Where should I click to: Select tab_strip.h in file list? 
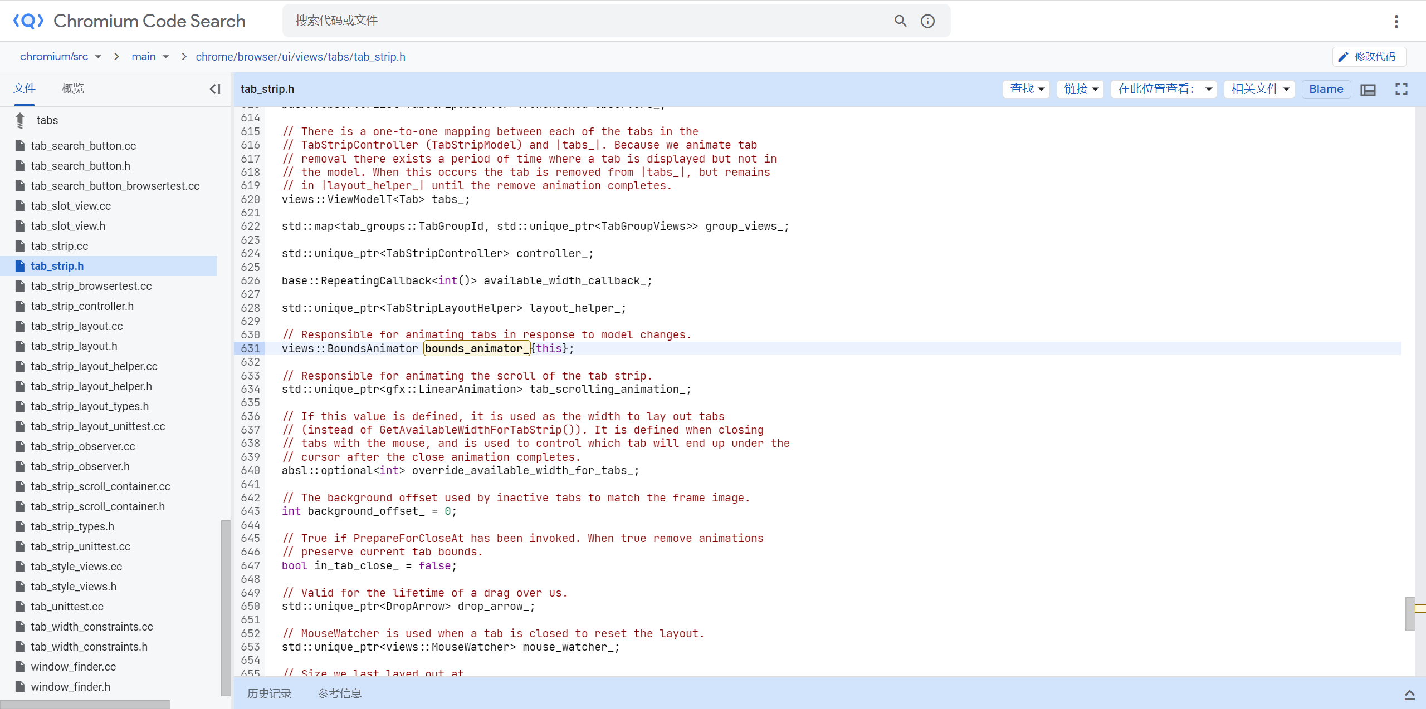pyautogui.click(x=57, y=266)
